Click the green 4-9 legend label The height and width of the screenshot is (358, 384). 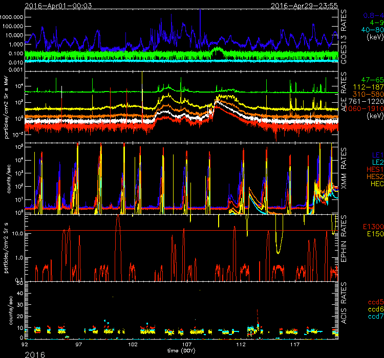point(372,24)
